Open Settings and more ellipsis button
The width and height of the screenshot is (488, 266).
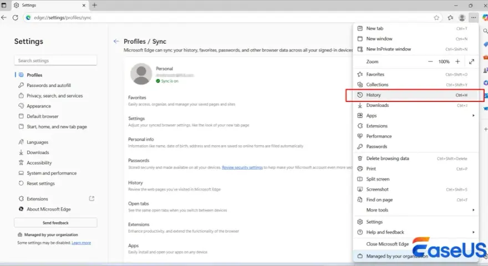coord(474,18)
